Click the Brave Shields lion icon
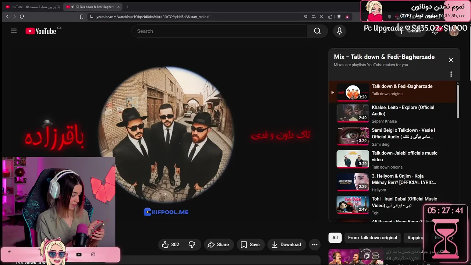 click(339, 17)
